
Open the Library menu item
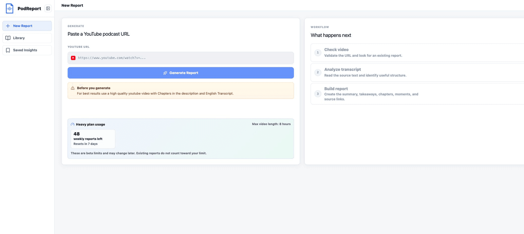click(x=27, y=38)
